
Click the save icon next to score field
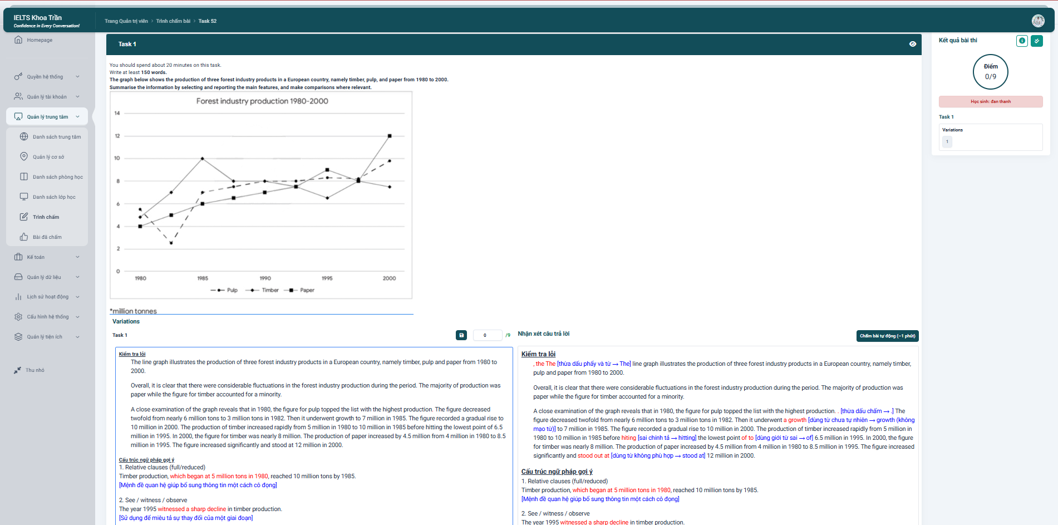[x=461, y=335]
